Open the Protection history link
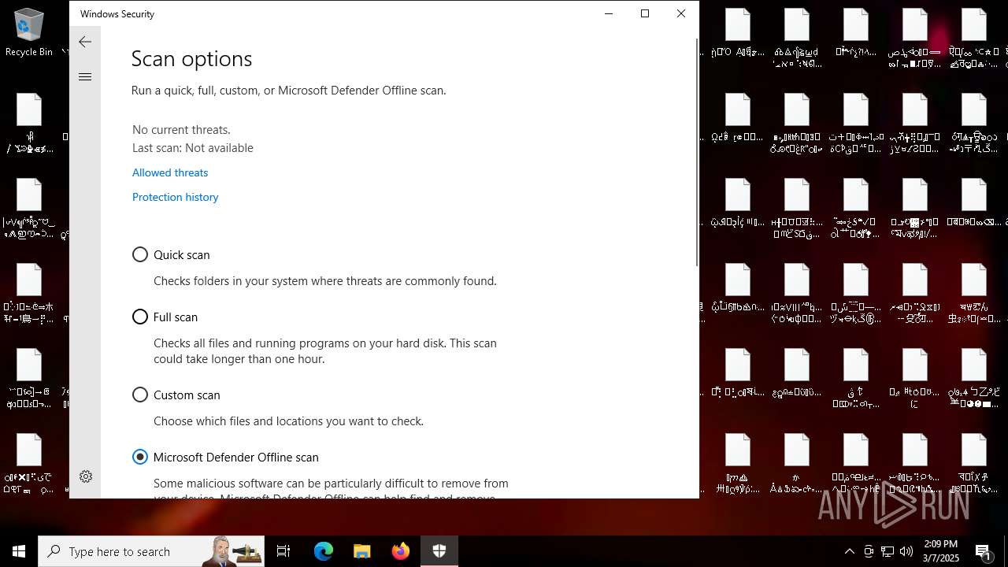1008x567 pixels. coord(175,197)
